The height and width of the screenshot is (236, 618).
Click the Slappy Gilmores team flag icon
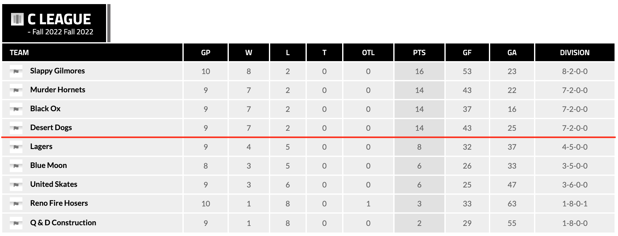tap(16, 71)
